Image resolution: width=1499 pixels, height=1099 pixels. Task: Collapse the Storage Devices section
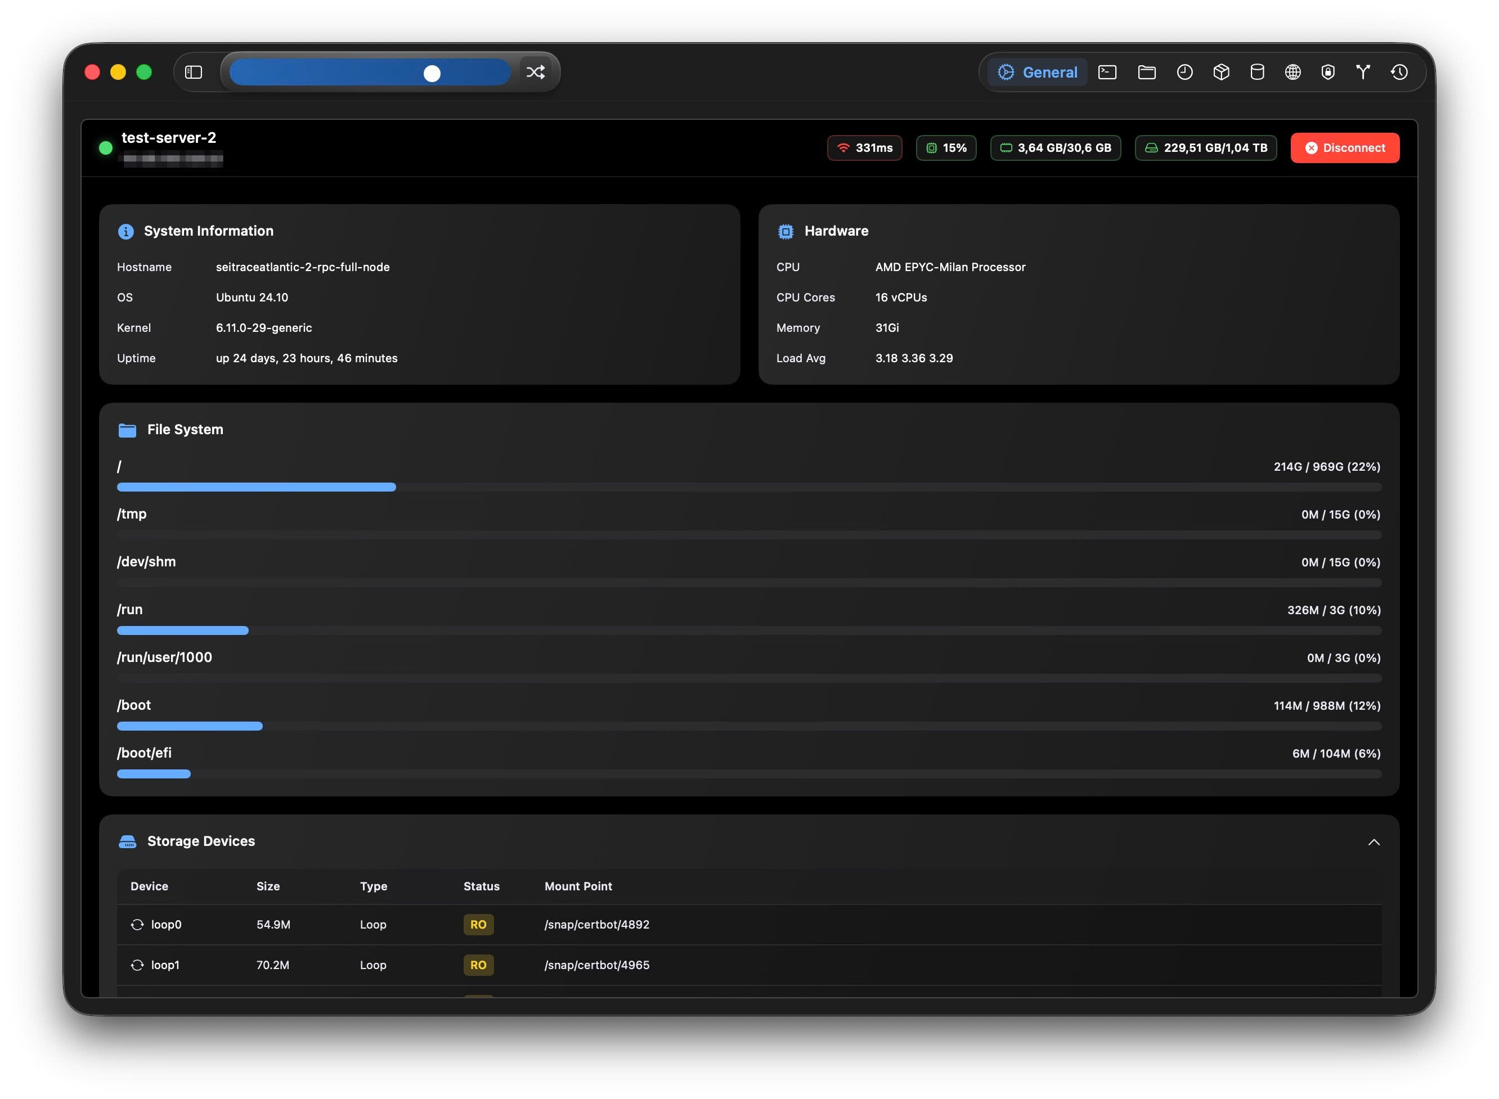(x=1375, y=841)
